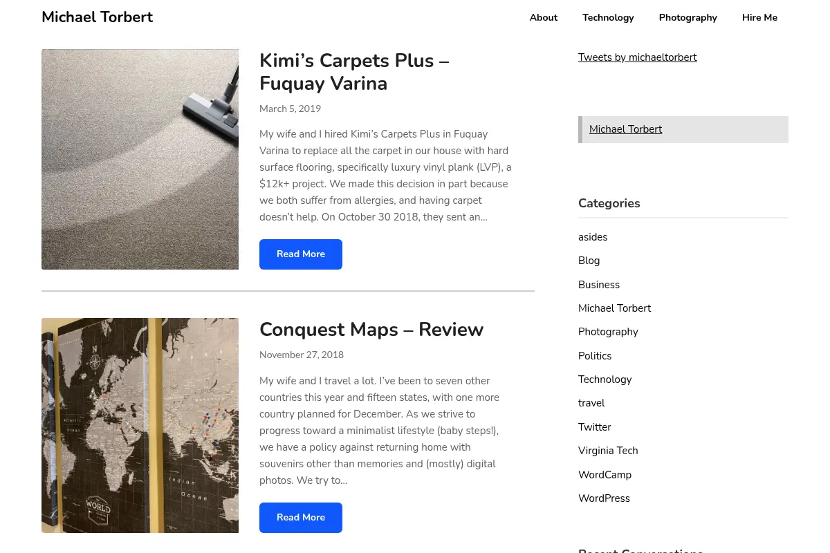
Task: Open the Tweets by michaeltorbert link
Action: click(638, 57)
